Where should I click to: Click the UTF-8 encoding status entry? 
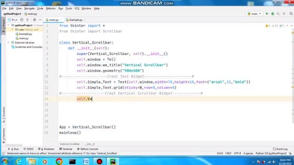pos(237,154)
